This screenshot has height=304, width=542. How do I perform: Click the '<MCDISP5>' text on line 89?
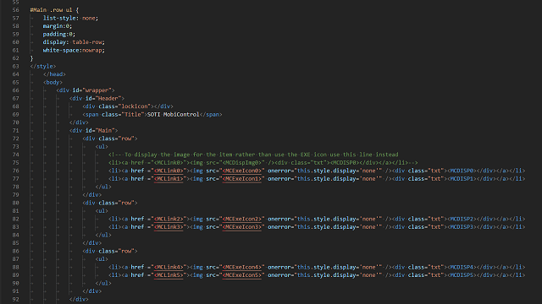coord(462,275)
